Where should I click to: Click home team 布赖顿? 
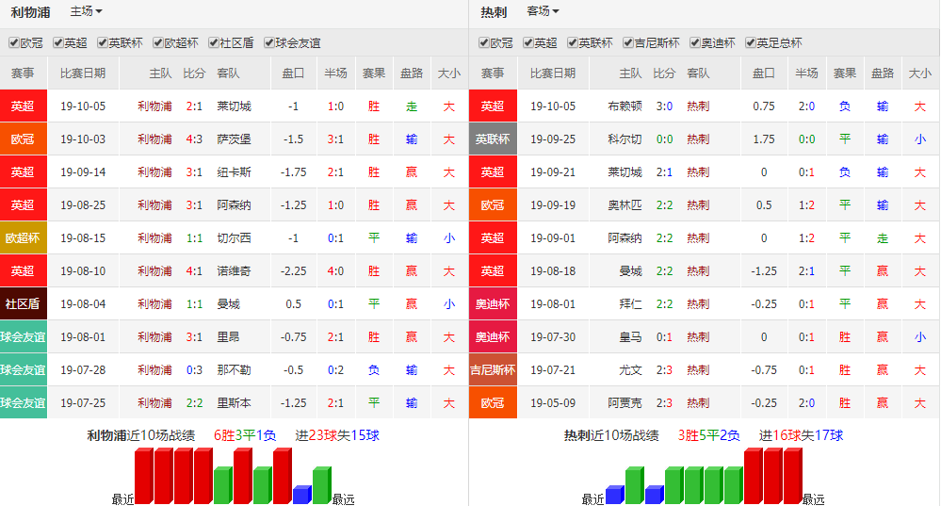(x=625, y=106)
